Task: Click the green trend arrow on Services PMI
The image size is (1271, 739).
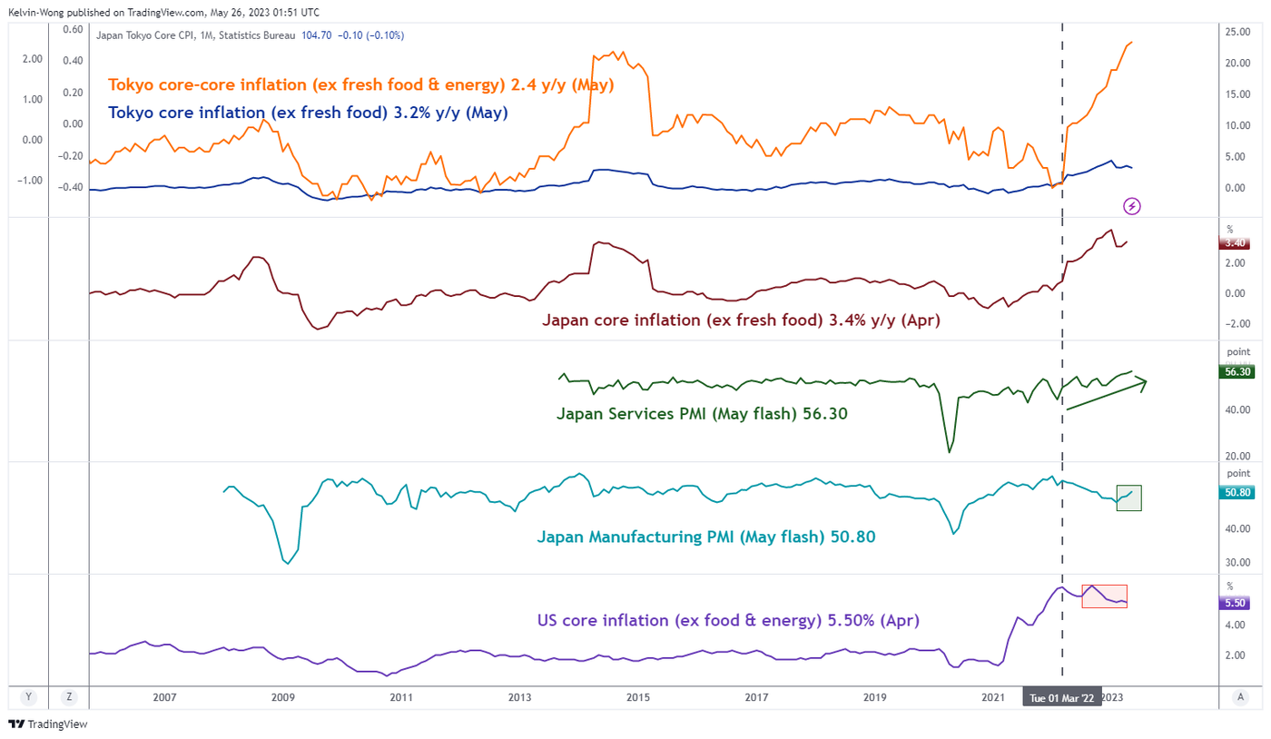Action: (x=1106, y=395)
